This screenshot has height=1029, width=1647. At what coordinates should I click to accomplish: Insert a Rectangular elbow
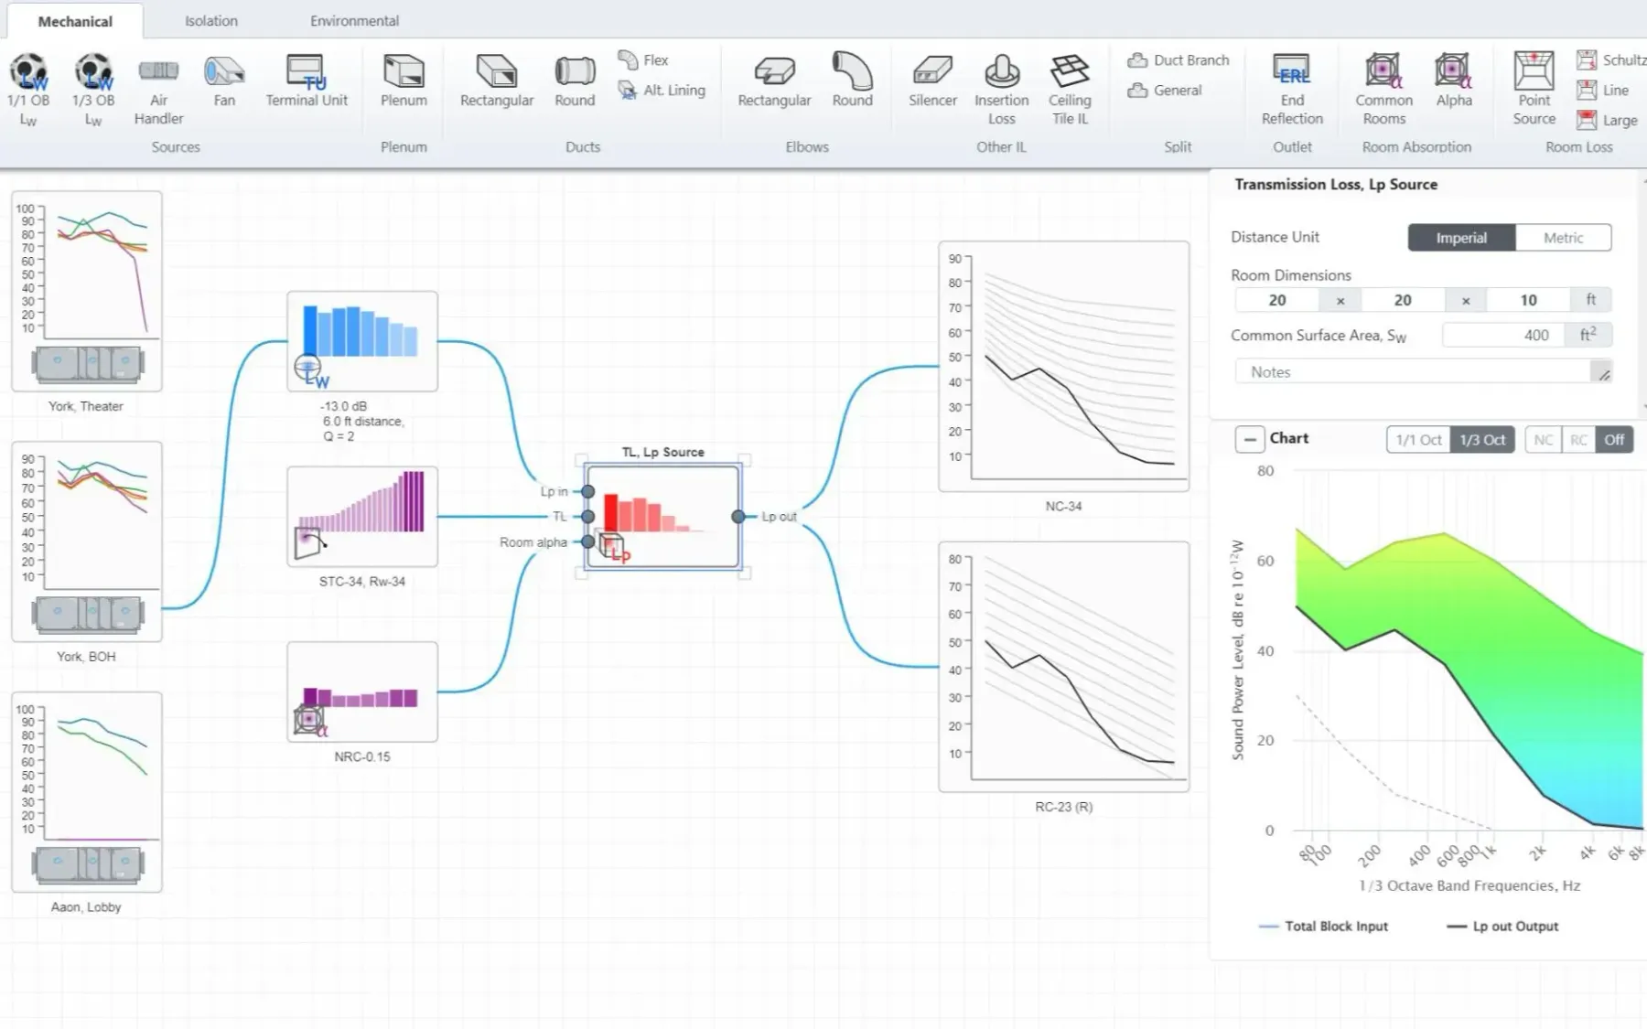(x=774, y=82)
